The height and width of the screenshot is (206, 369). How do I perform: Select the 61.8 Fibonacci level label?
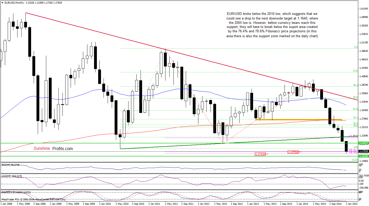pos(356,109)
